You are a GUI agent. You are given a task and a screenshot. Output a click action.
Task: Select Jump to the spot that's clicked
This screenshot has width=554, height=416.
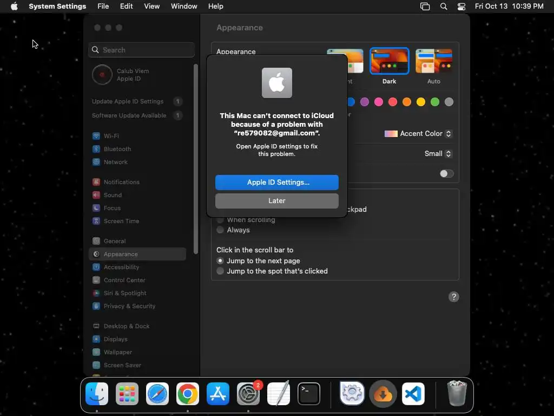[x=220, y=271]
